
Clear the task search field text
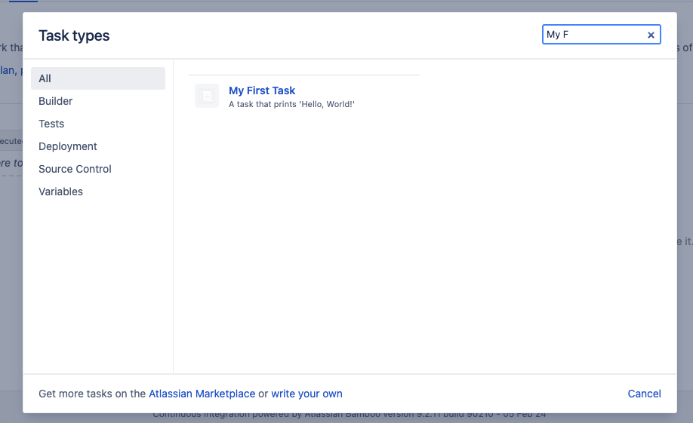pyautogui.click(x=651, y=35)
